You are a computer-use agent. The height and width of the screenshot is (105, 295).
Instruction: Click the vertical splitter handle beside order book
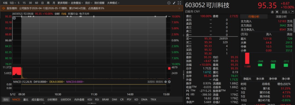(x=184, y=74)
